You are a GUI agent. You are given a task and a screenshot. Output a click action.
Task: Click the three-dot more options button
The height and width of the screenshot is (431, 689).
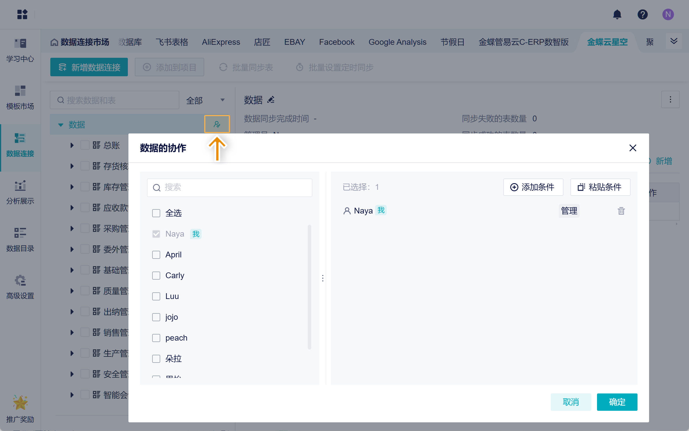click(x=670, y=100)
